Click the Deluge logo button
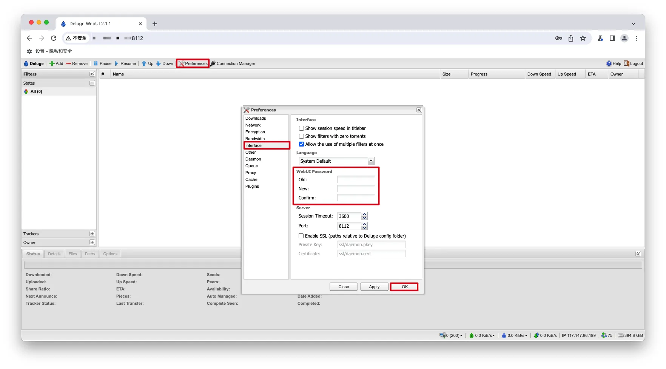 click(x=34, y=63)
